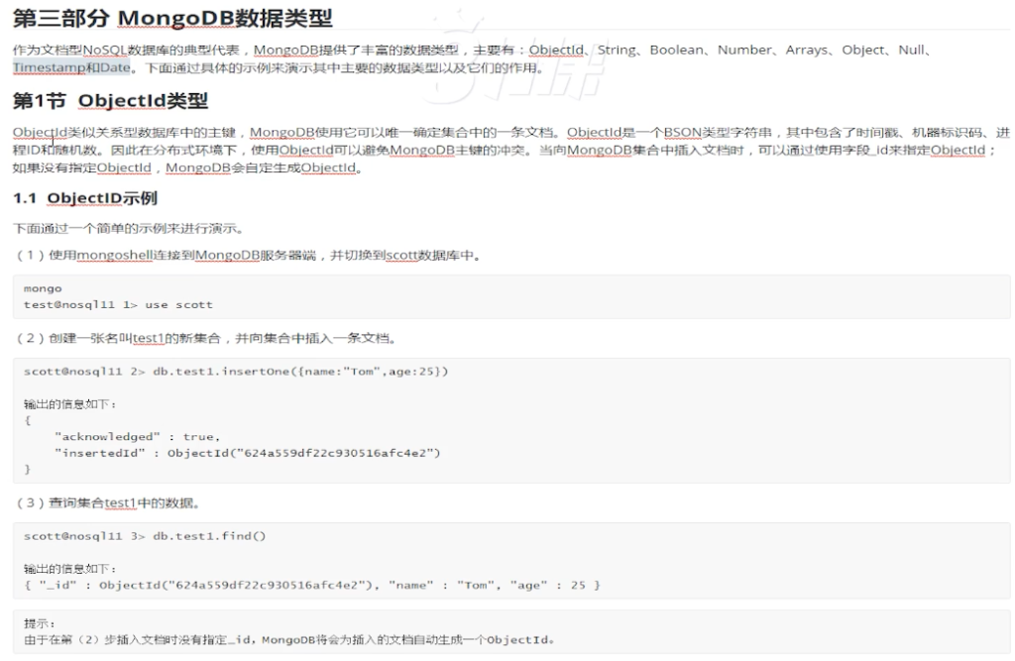Click the code line "mongo"
1015x661 pixels.
pyautogui.click(x=43, y=288)
